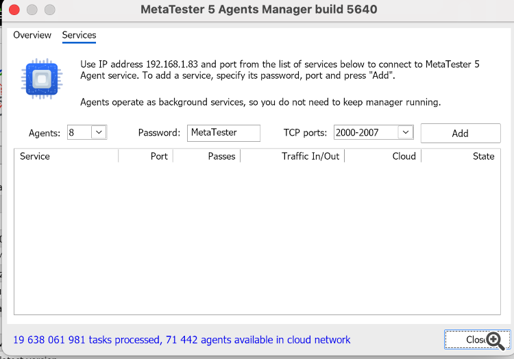Sort by the Cloud column header
This screenshot has width=514, height=359.
383,156
